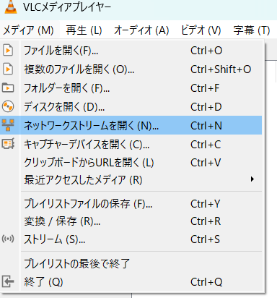Viewport: 277px width, 298px height.
Task: Open the ビデオ (V) menu
Action: [201, 30]
